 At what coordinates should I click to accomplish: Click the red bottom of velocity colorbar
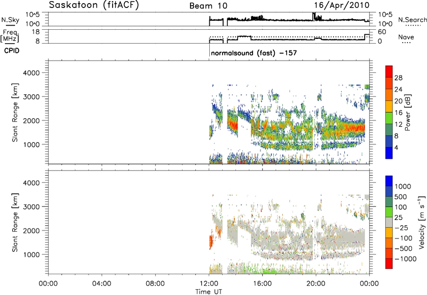[x=389, y=264]
